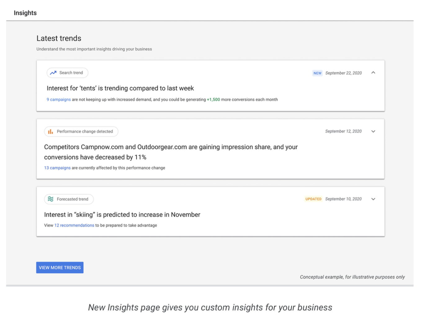Image resolution: width=422 pixels, height=326 pixels.
Task: Select the Performance change detected chip
Action: [x=81, y=132]
